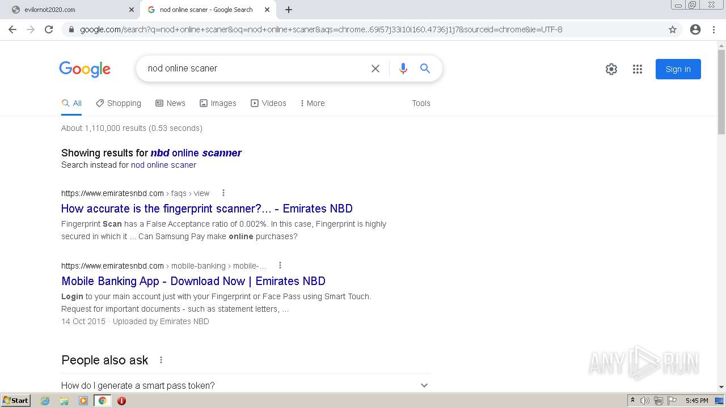This screenshot has height=408, width=726.
Task: Click the Google logo
Action: [x=85, y=69]
